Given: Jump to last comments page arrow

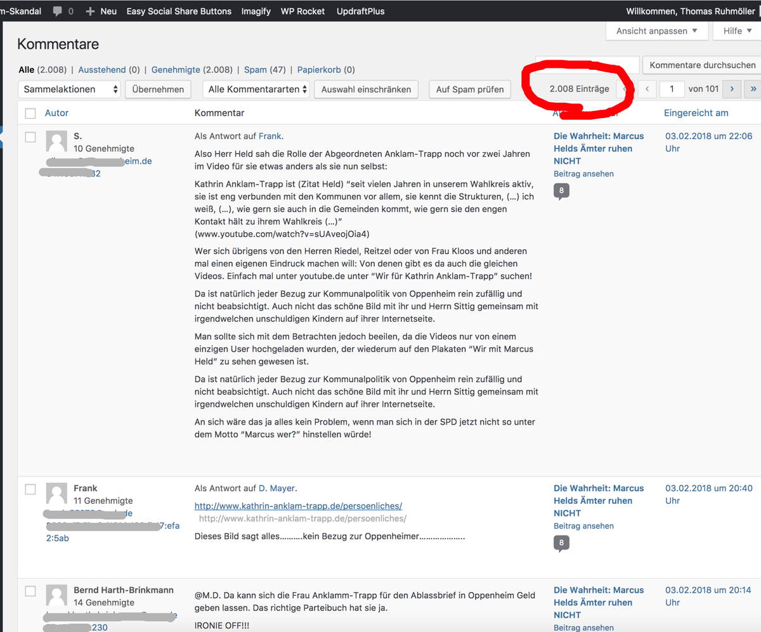Looking at the screenshot, I should tap(753, 89).
